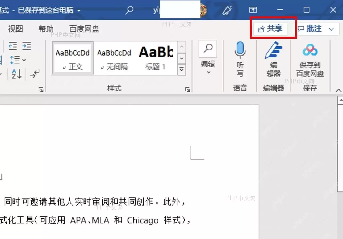Expand the full styles gallery

pyautogui.click(x=181, y=70)
